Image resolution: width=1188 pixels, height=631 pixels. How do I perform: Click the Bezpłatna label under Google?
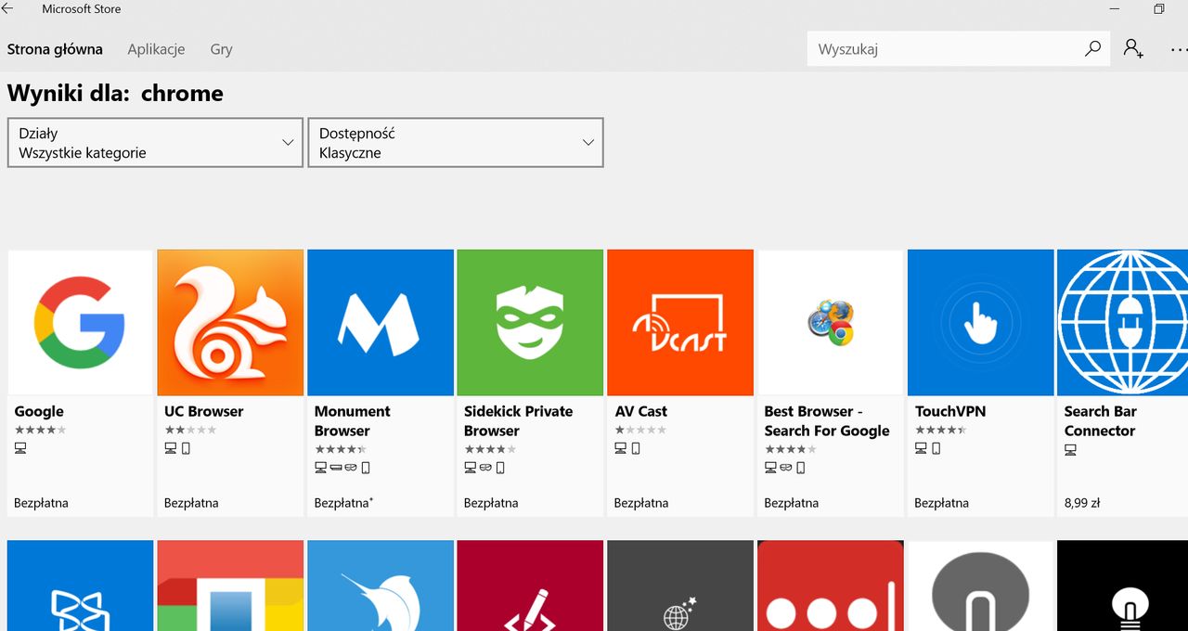tap(41, 503)
